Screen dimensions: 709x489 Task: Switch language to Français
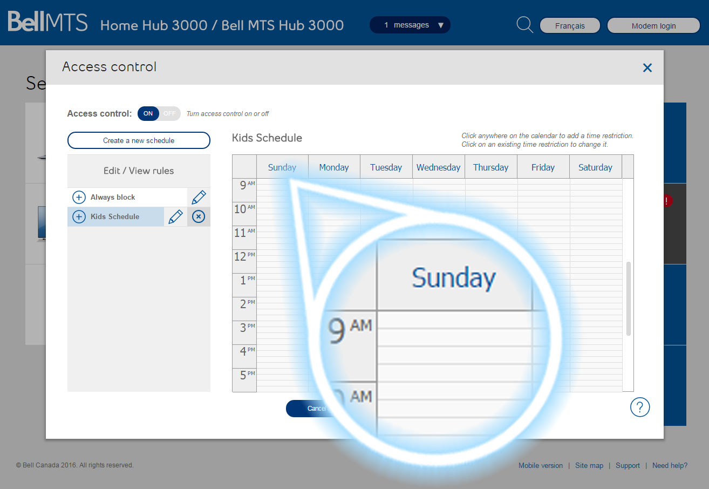(x=570, y=26)
